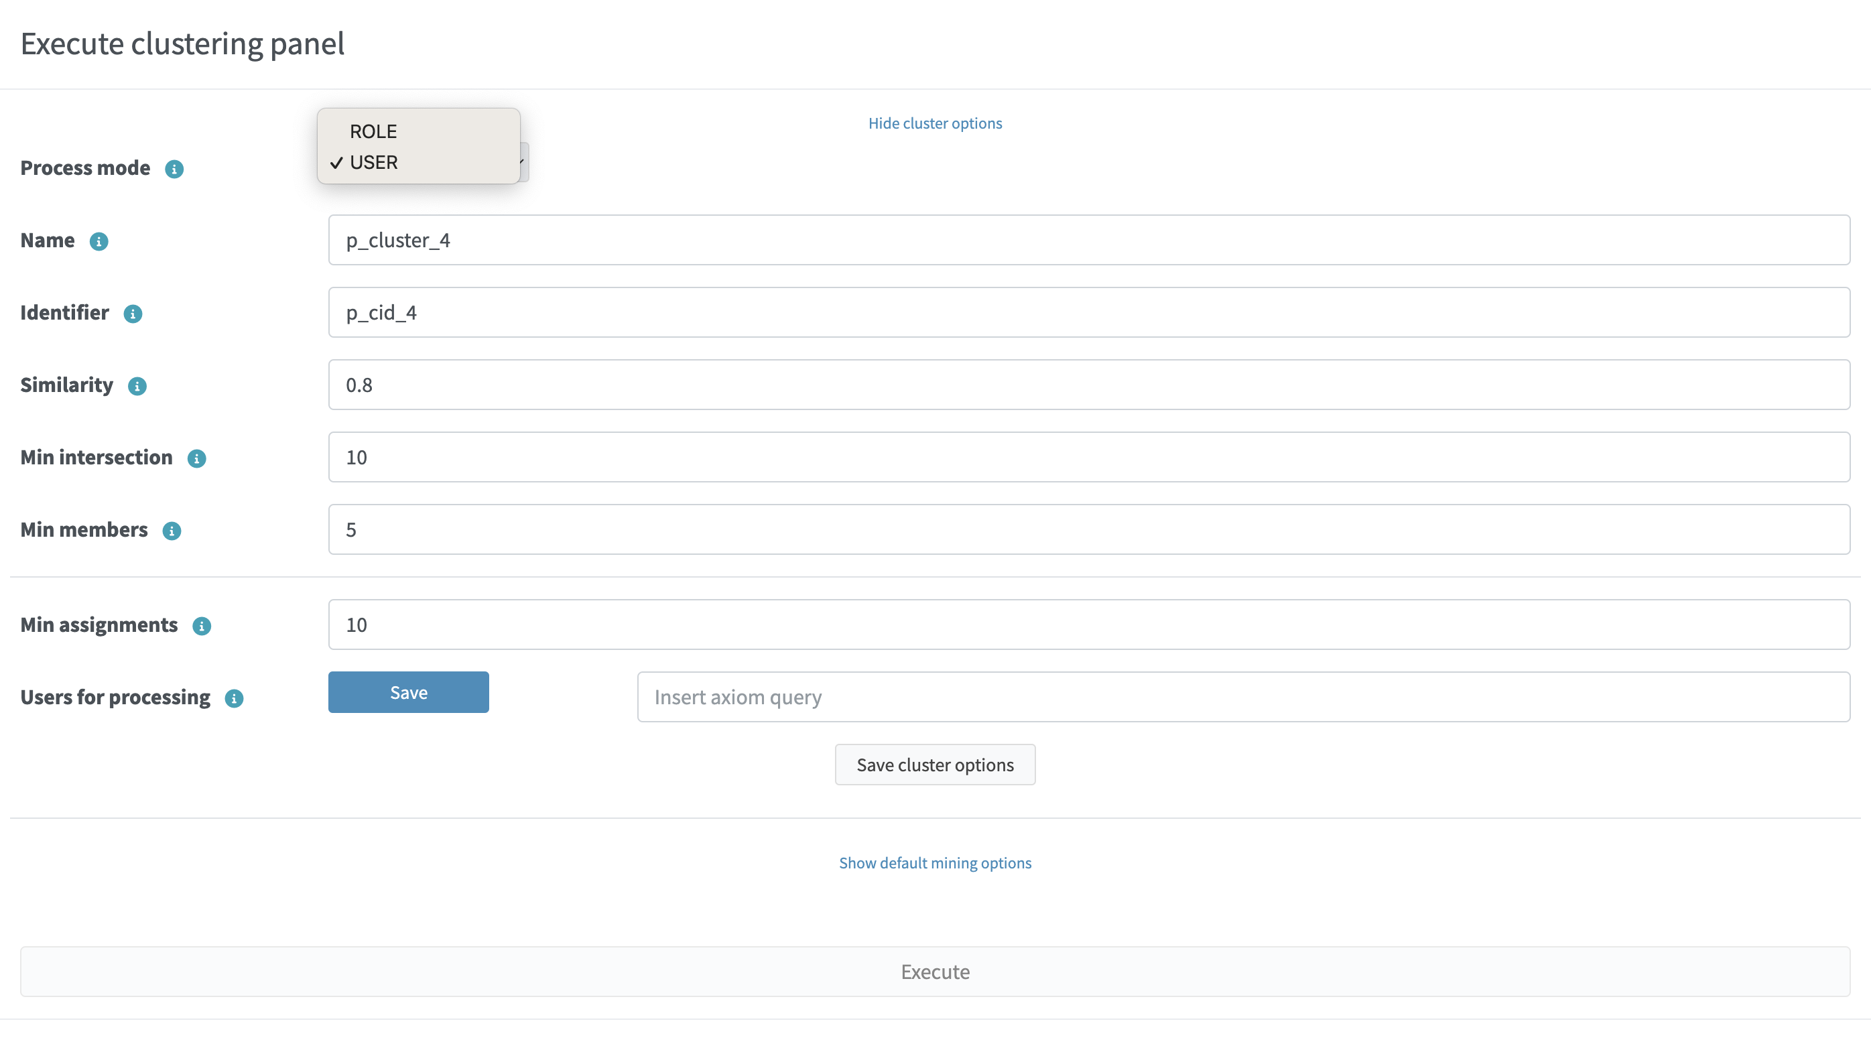Click info icon next to Min assignments
Viewport: 1871px width, 1048px height.
[x=202, y=626]
